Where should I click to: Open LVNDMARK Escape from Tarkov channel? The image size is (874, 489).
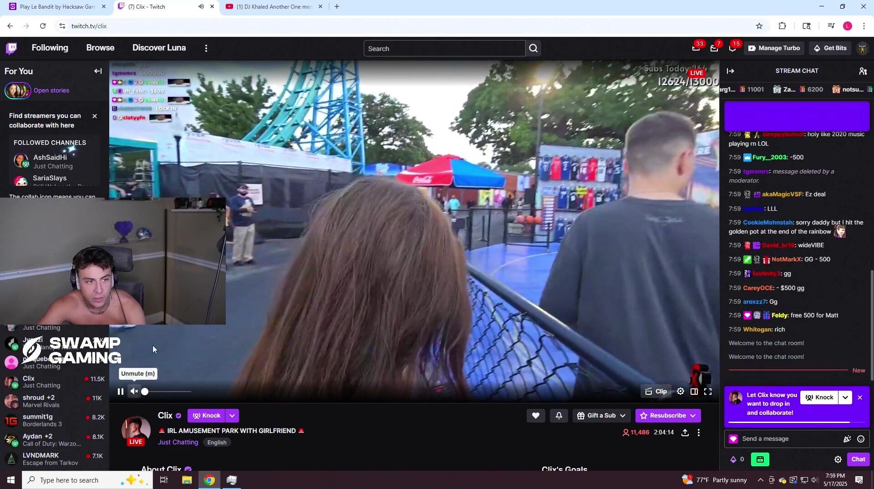click(x=55, y=459)
